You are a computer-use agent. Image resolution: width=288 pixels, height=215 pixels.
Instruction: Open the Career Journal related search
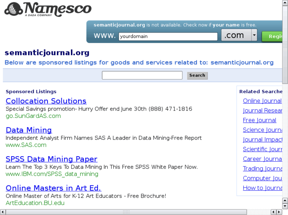[263, 159]
